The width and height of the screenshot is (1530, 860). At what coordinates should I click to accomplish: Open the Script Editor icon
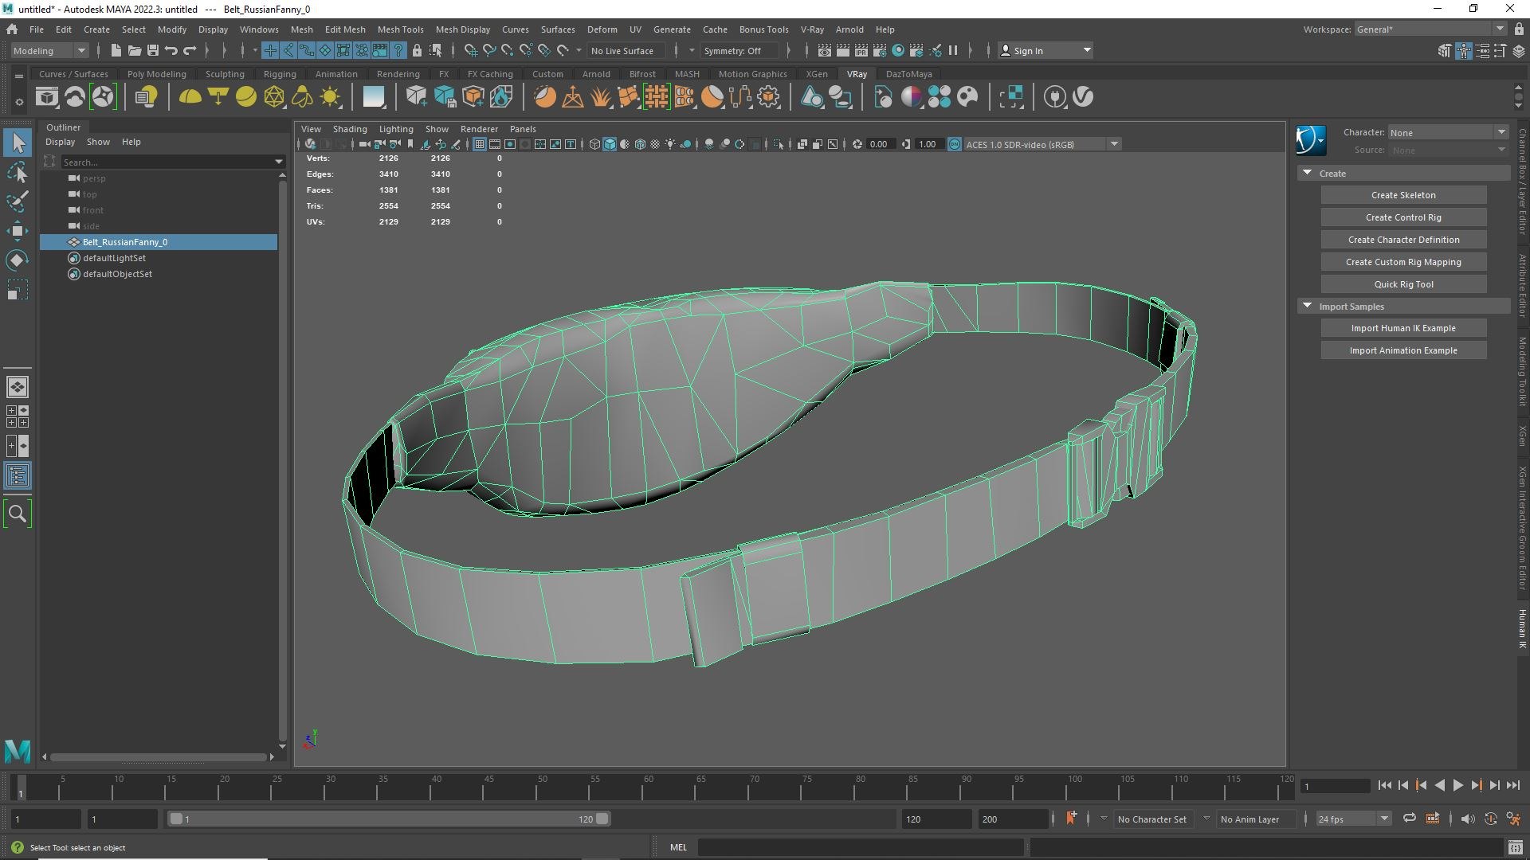[1516, 847]
